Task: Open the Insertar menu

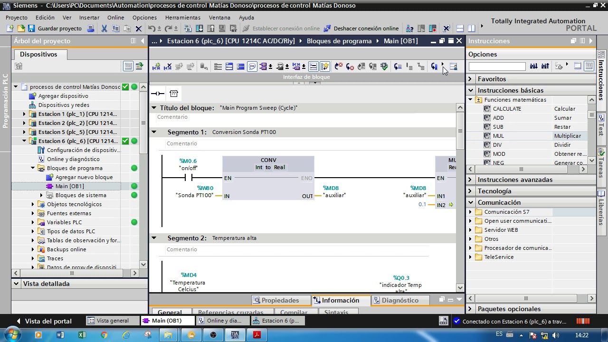Action: coord(89,18)
